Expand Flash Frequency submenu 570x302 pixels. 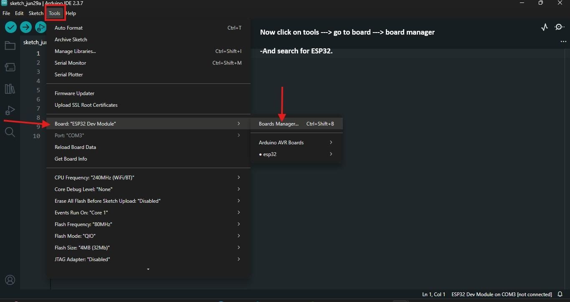[148, 224]
